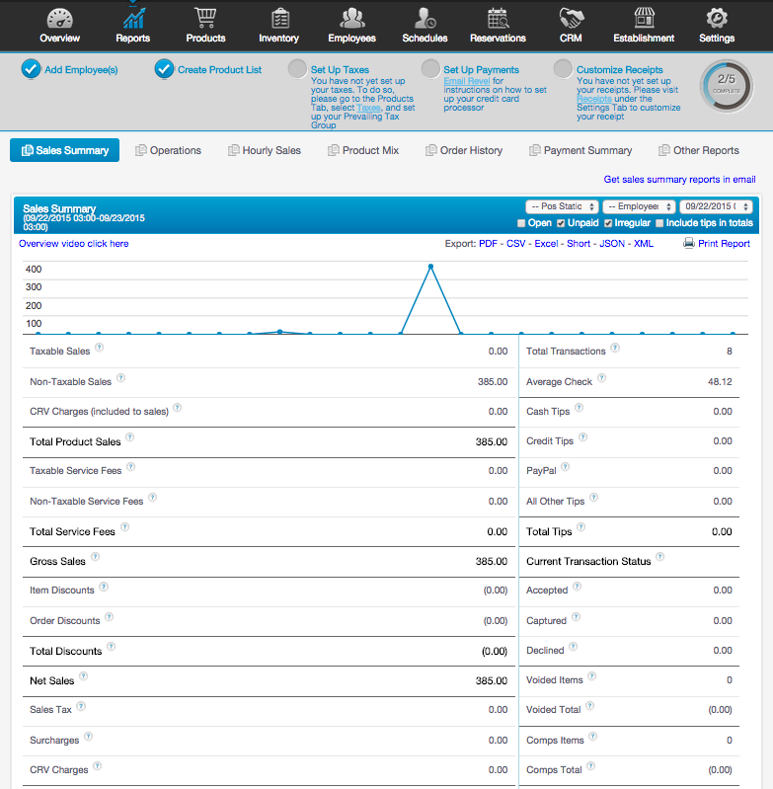Click the printer icon beside Print Report
This screenshot has height=789, width=773.
[x=688, y=243]
